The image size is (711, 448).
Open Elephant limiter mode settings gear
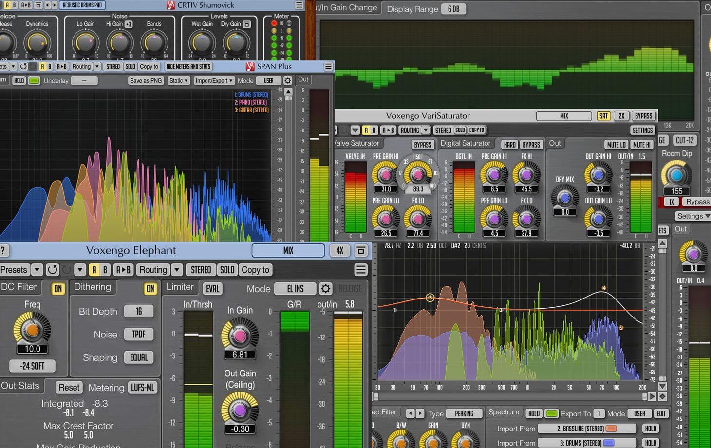325,289
